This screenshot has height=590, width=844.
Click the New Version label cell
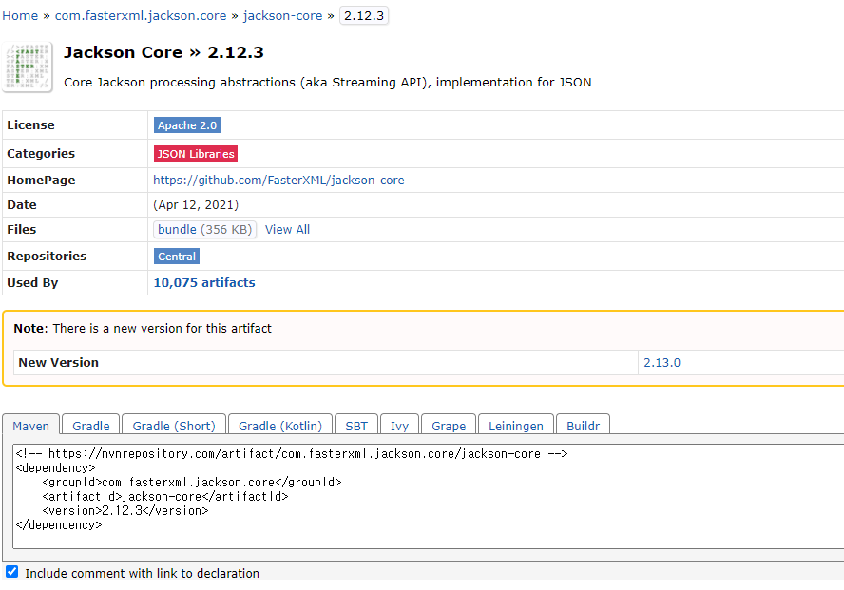tap(326, 363)
